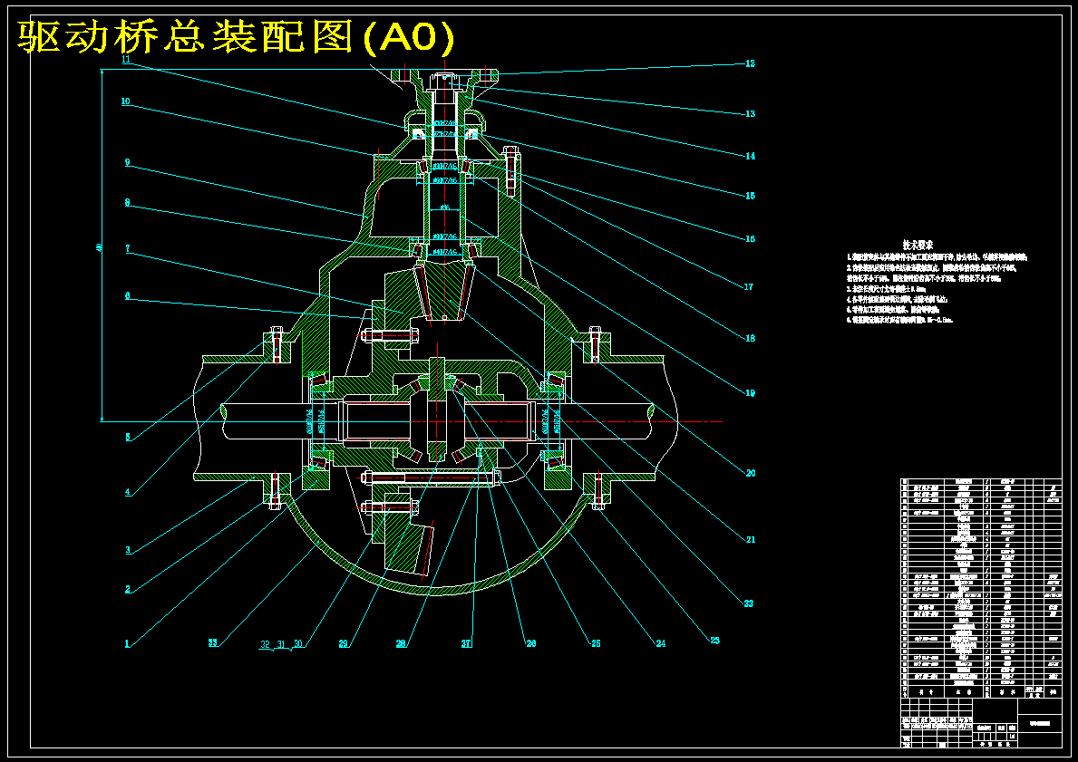Screen dimensions: 1078x762
Task: Click part number 17 label
Action: [x=749, y=287]
